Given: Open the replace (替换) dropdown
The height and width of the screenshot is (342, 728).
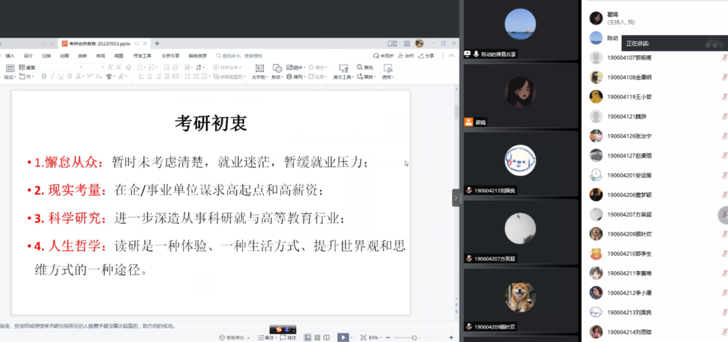Looking at the screenshot, I should pos(366,76).
